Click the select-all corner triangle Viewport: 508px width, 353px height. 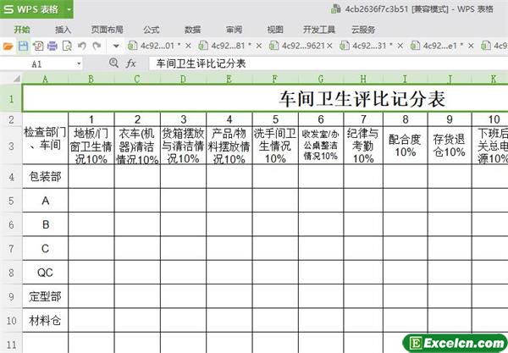click(16, 79)
